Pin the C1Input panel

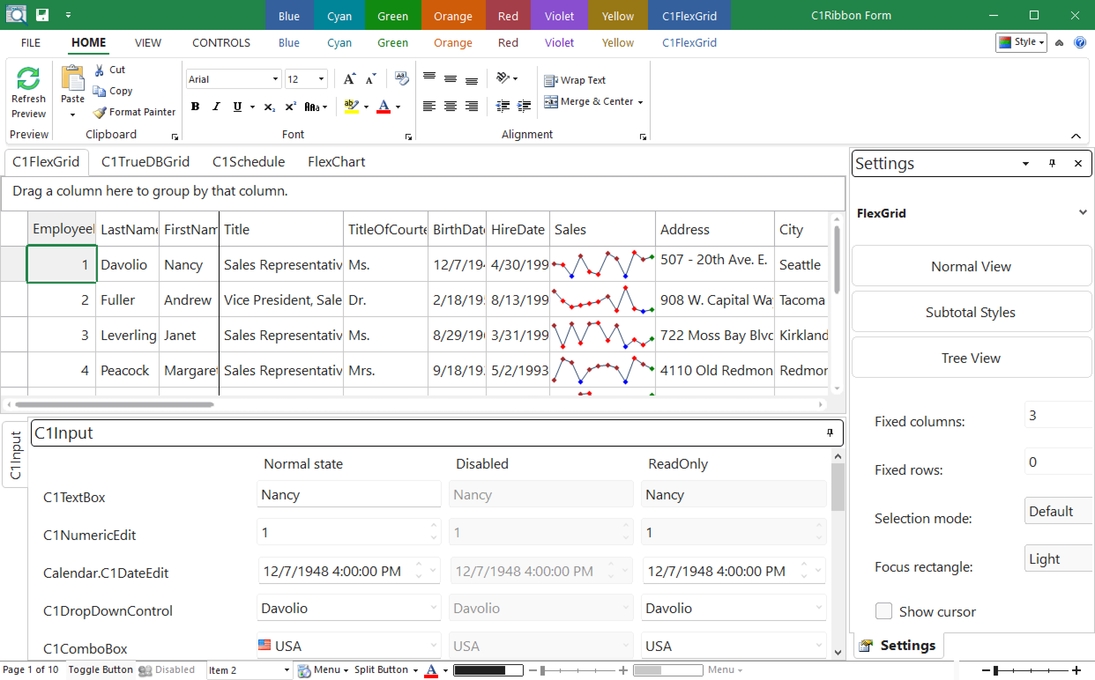pyautogui.click(x=830, y=432)
